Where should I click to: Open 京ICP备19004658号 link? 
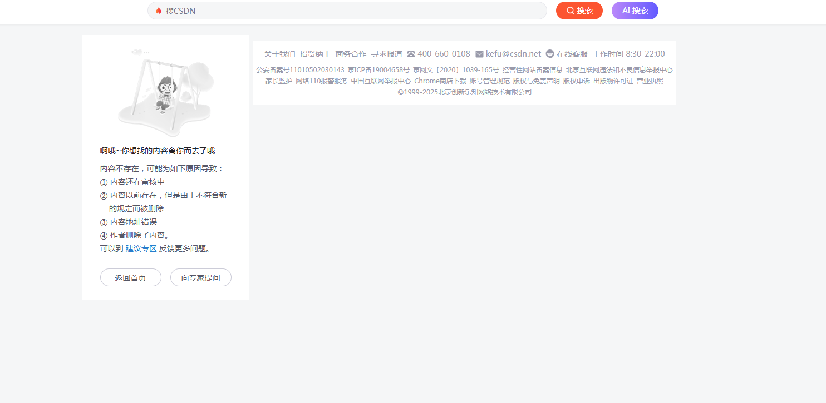378,70
